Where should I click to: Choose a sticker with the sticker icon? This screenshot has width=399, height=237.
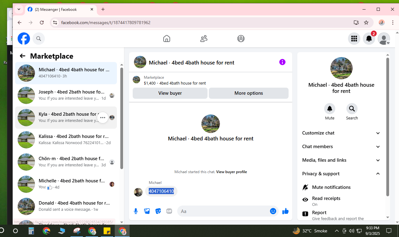click(x=158, y=211)
